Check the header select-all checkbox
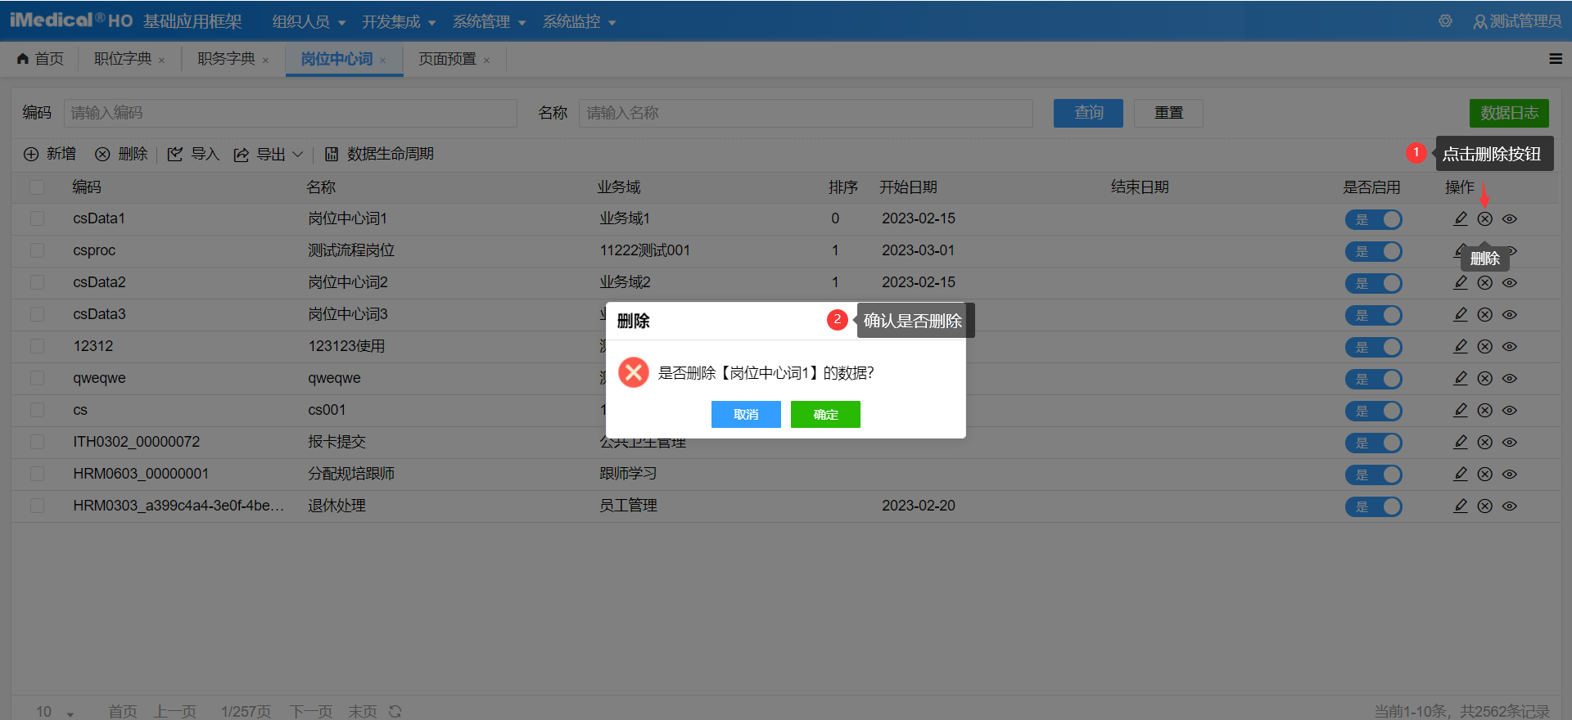The width and height of the screenshot is (1572, 720). coord(37,187)
